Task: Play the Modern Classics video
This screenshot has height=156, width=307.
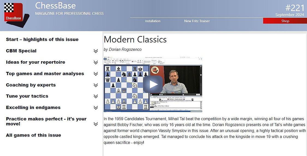Action: click(x=153, y=84)
